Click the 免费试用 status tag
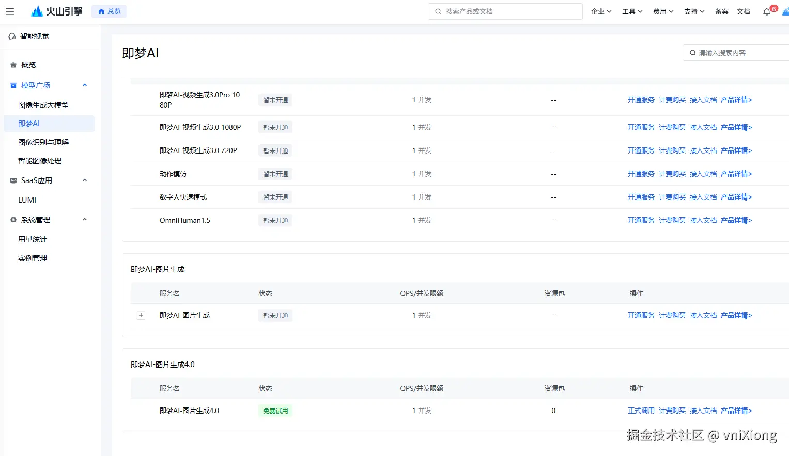The image size is (789, 456). coord(275,411)
